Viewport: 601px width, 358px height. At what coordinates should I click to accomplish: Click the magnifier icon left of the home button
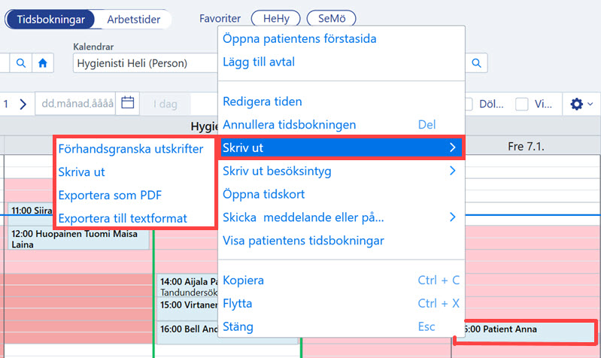[x=21, y=63]
